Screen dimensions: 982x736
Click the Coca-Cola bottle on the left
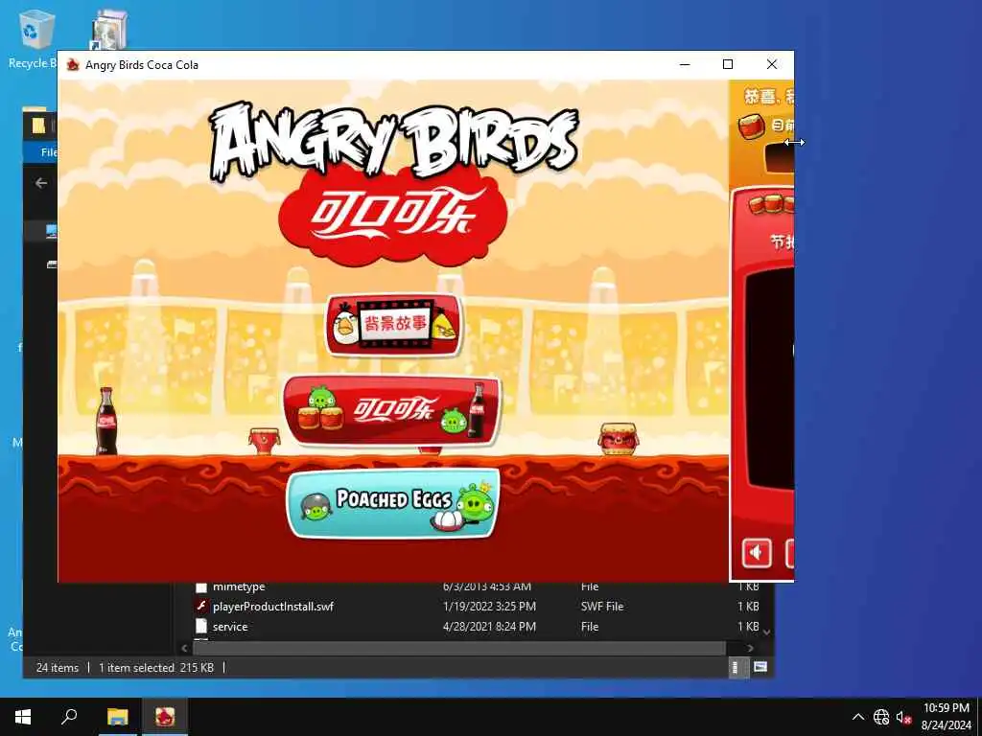click(105, 421)
